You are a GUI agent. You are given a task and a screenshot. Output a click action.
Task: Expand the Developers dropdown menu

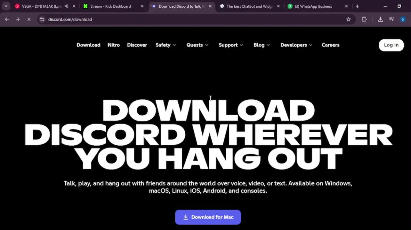coord(296,45)
